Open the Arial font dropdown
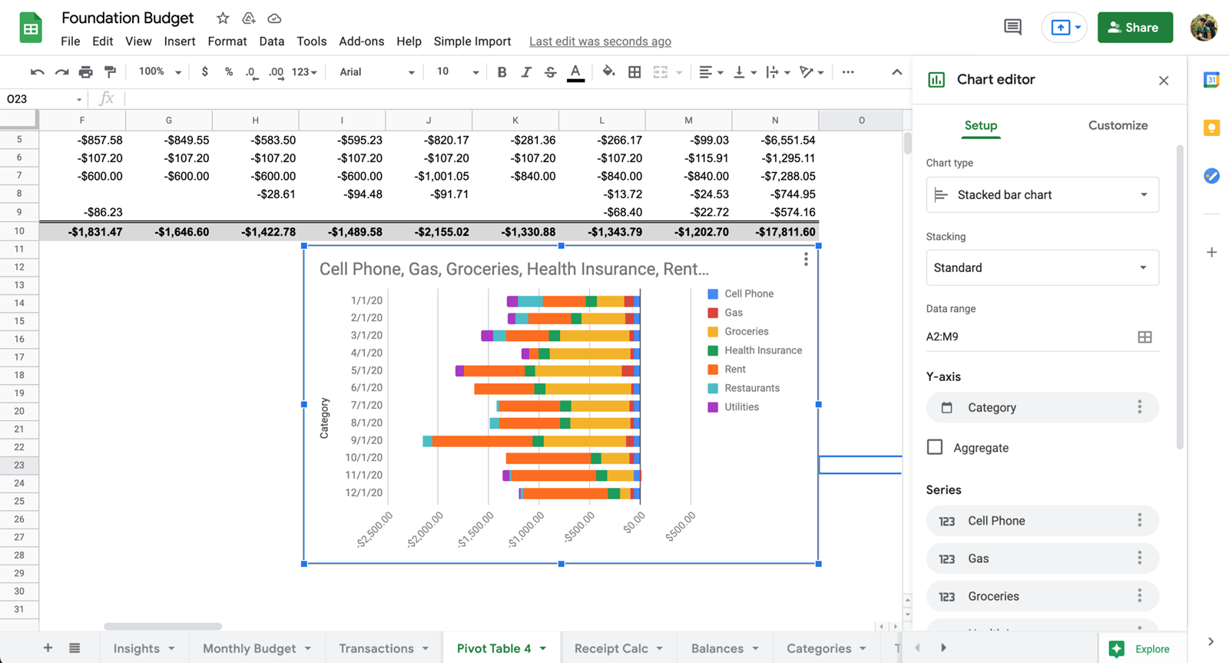The width and height of the screenshot is (1229, 663). tap(376, 72)
